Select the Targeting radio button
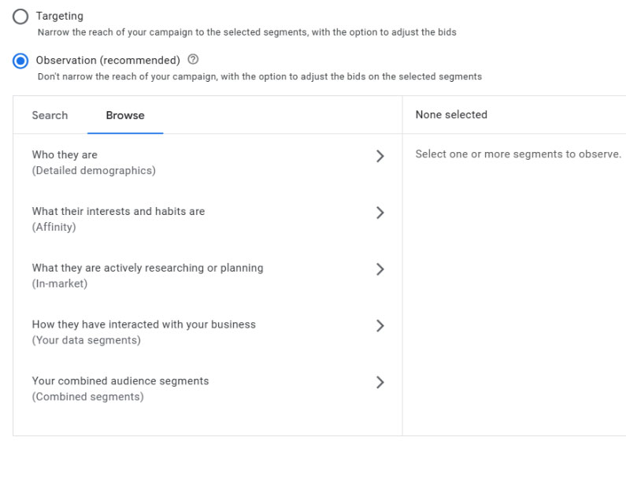This screenshot has height=478, width=626. tap(20, 17)
